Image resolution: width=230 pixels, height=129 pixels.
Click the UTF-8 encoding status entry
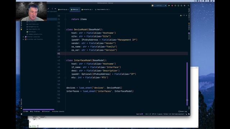coord(154,114)
